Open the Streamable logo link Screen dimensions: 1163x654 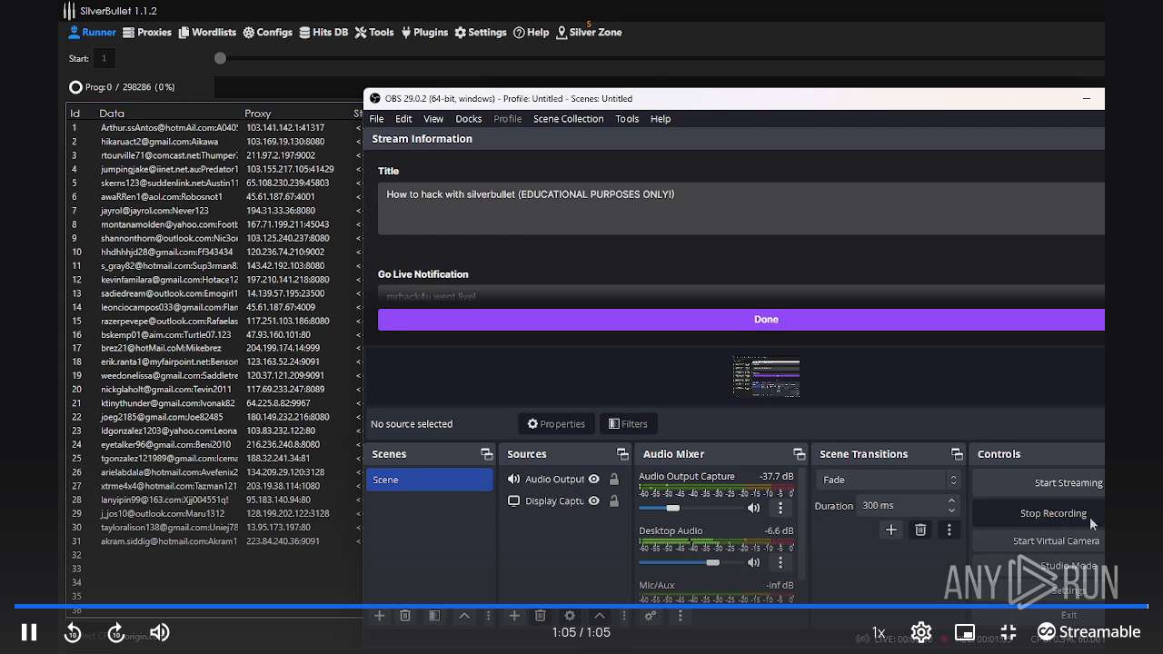(1088, 632)
